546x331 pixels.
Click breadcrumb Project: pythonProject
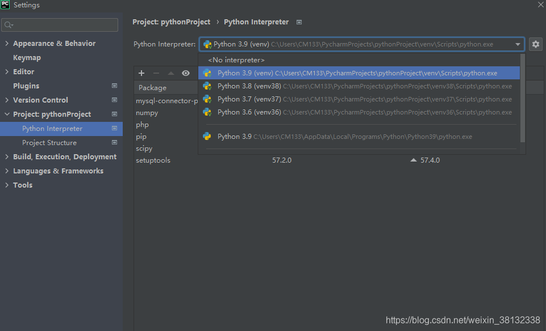coord(172,22)
